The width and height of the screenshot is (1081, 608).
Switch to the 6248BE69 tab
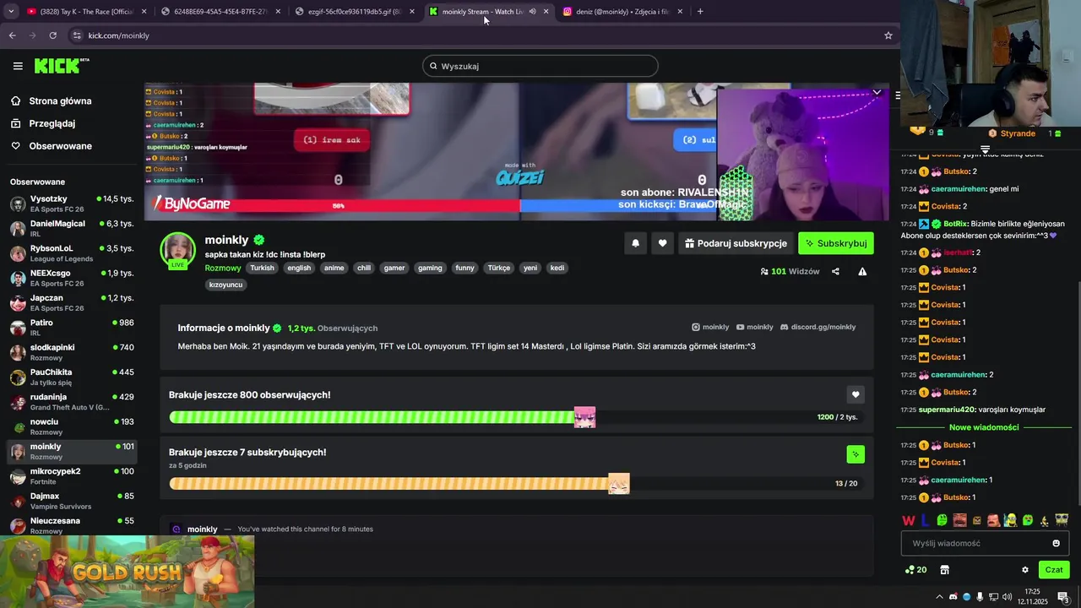pos(220,12)
